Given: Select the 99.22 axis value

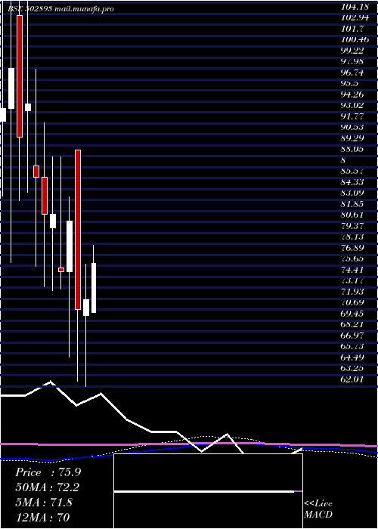Looking at the screenshot, I should click(352, 51).
